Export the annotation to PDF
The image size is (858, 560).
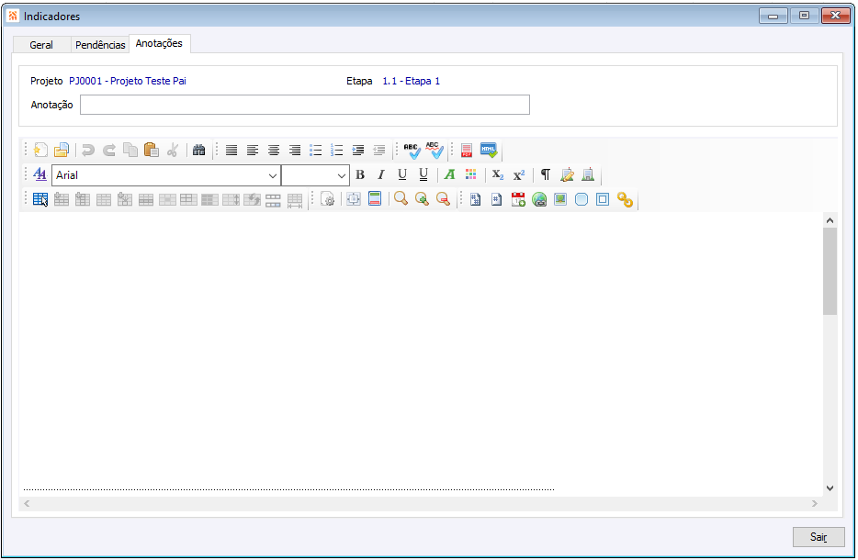(467, 150)
